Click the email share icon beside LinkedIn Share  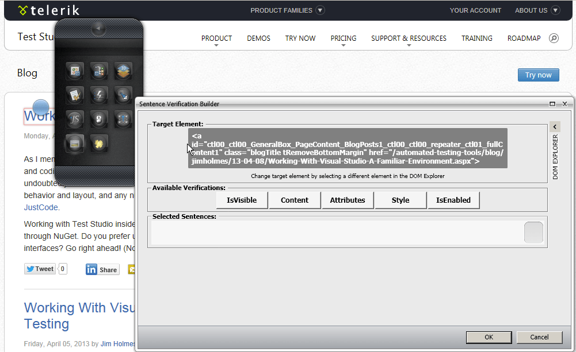tap(132, 269)
